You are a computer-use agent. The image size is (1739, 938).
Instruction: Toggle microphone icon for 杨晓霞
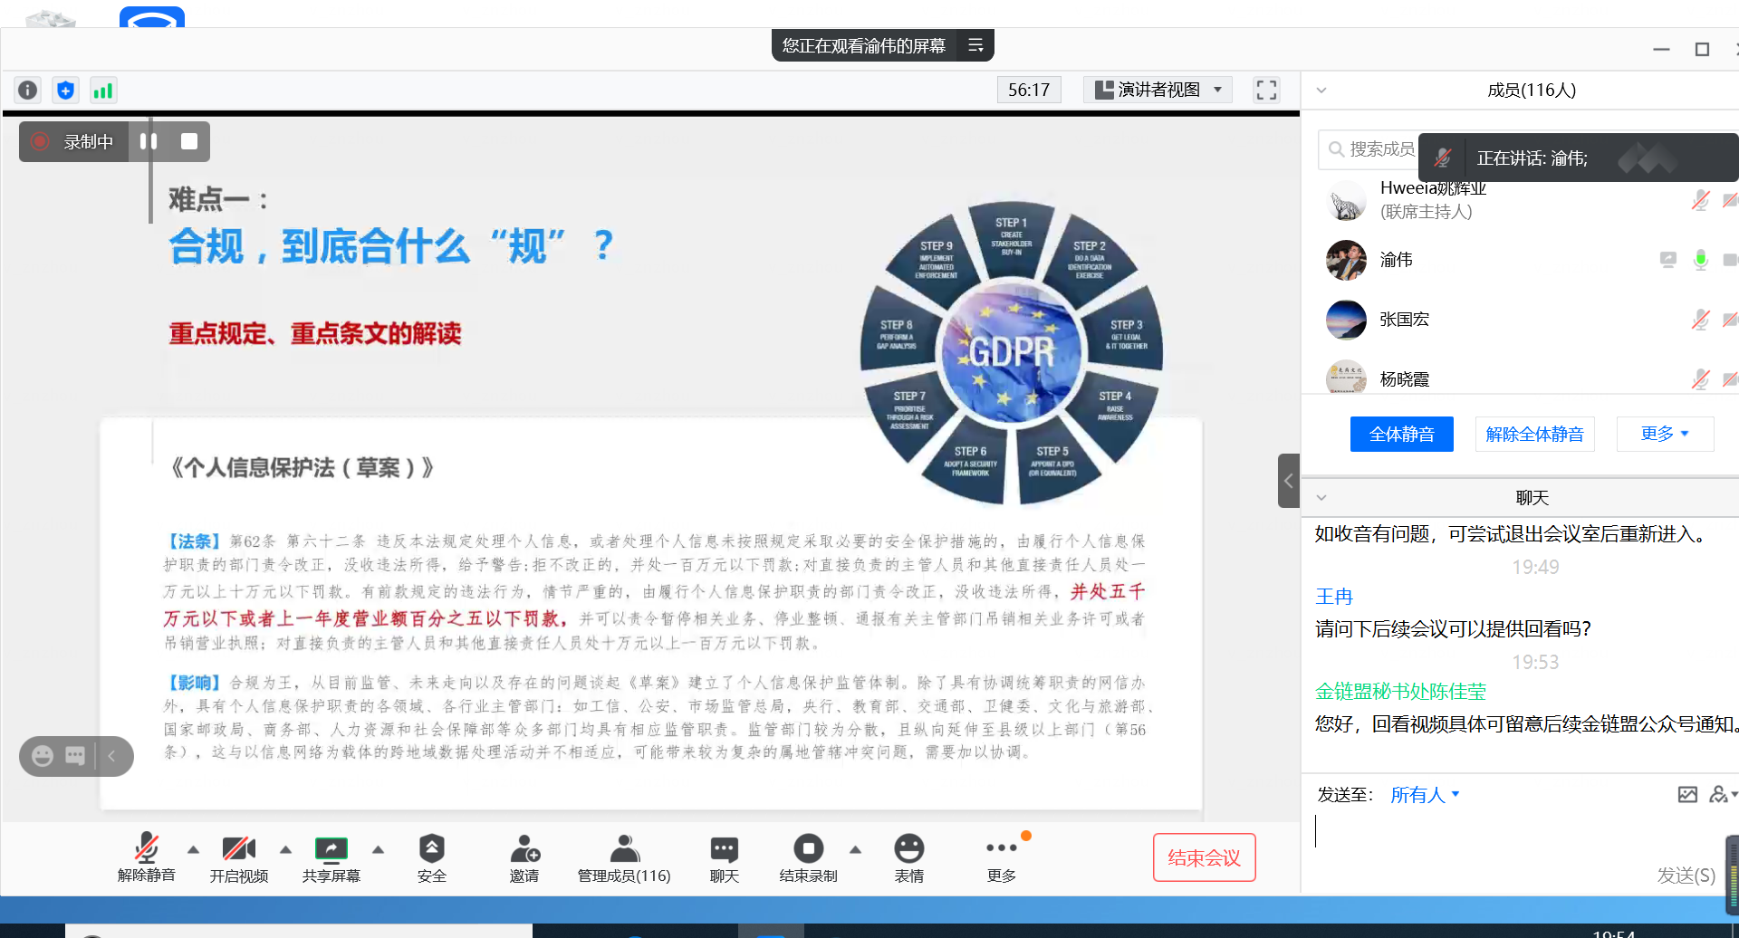[1700, 379]
